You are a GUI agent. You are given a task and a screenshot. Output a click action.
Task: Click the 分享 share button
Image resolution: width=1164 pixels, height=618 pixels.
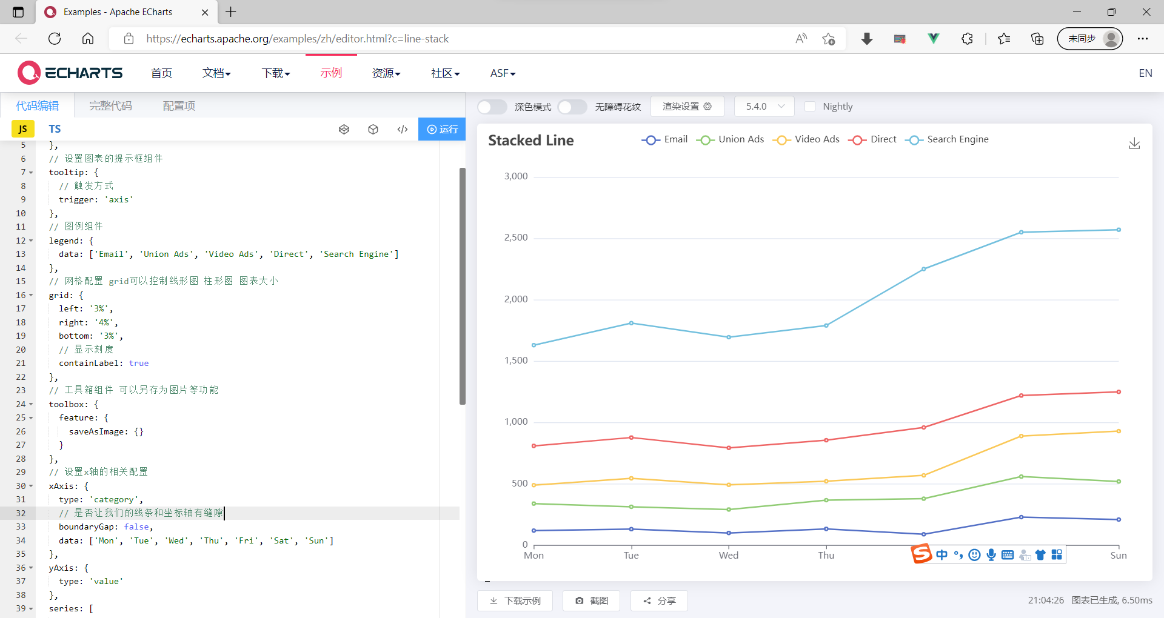pyautogui.click(x=658, y=600)
